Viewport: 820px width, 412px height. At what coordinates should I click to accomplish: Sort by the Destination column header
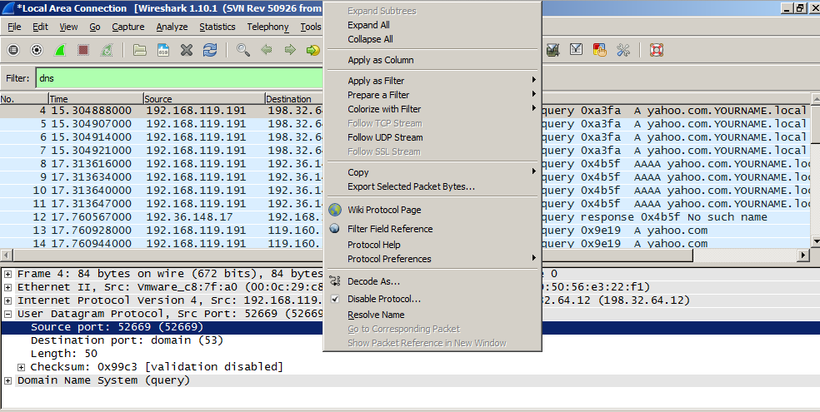point(294,99)
